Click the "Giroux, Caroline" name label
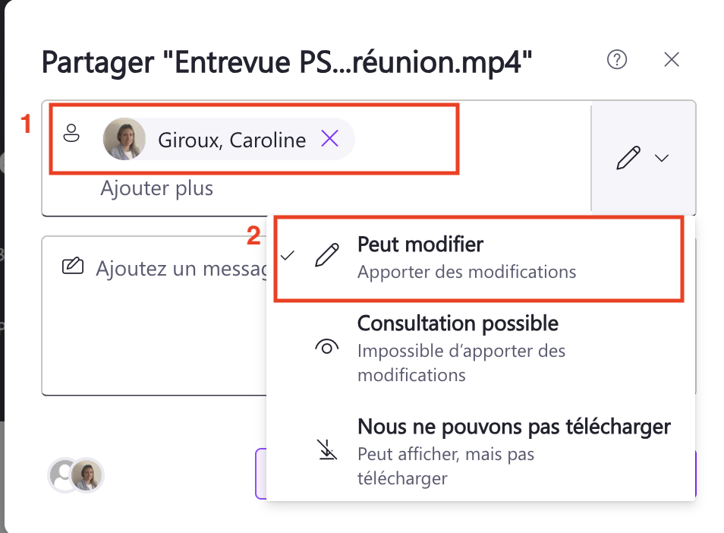The image size is (724, 533). [x=231, y=140]
